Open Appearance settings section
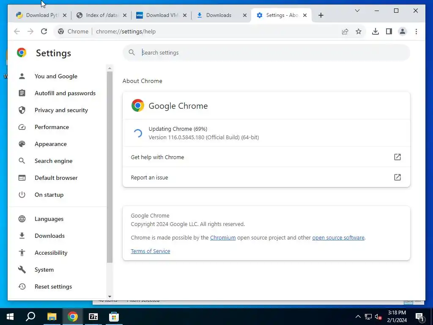433x325 pixels. coord(51,144)
